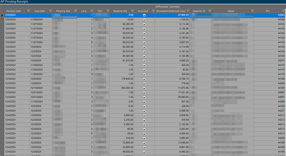Image resolution: width=286 pixels, height=156 pixels.
Task: Open the Supplier Qty column filter icon
Action: 132,11
